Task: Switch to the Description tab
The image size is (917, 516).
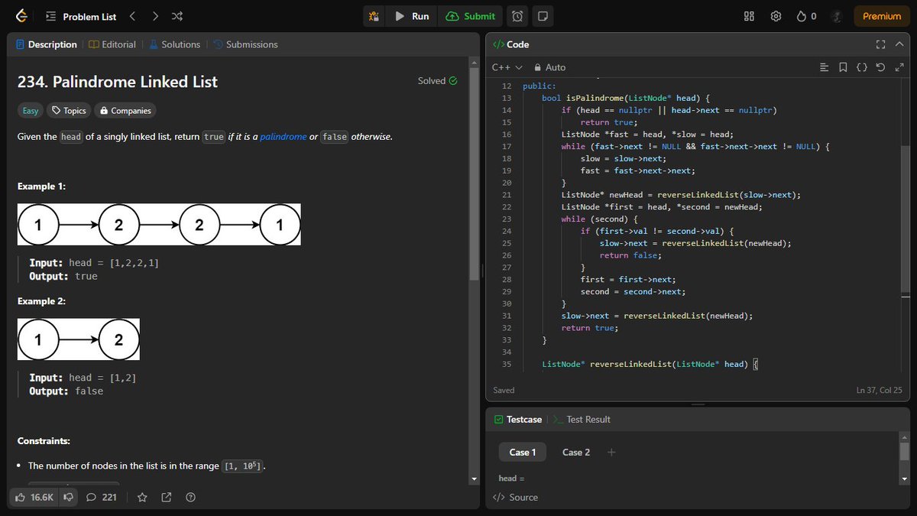Action: tap(46, 44)
